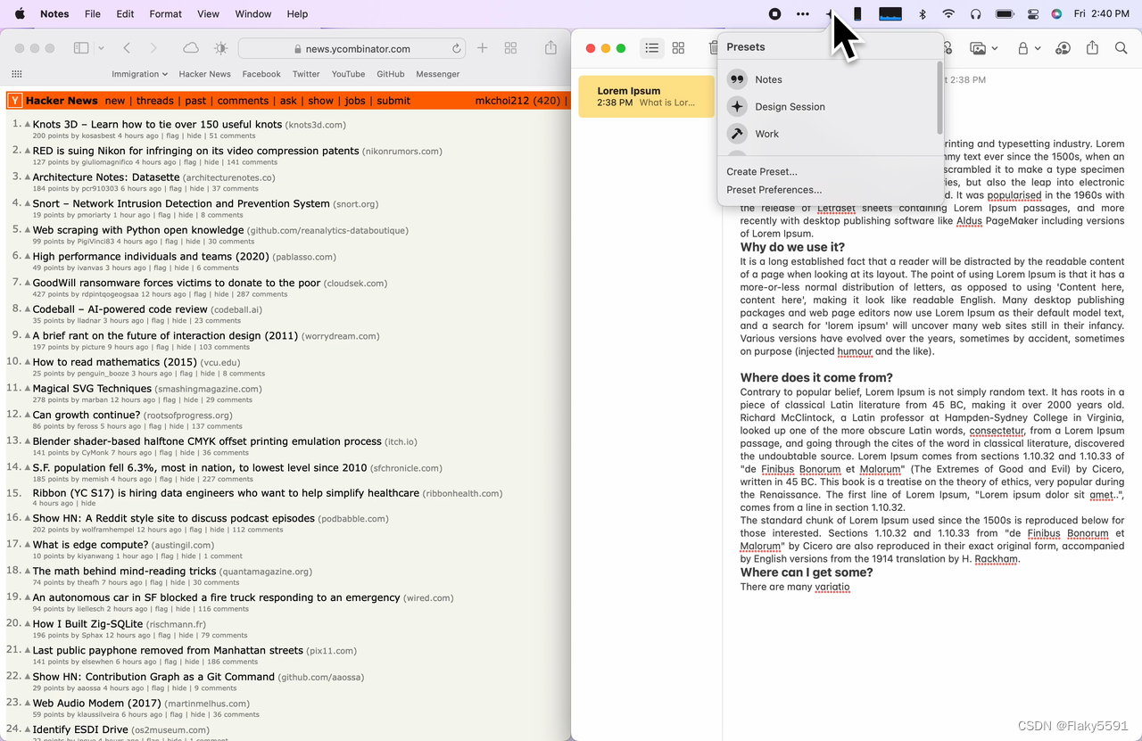Click the brightness extension icon in Safari
1142x741 pixels.
220,48
